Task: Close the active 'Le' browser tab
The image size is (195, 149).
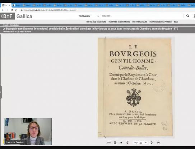Action: click(x=9, y=5)
